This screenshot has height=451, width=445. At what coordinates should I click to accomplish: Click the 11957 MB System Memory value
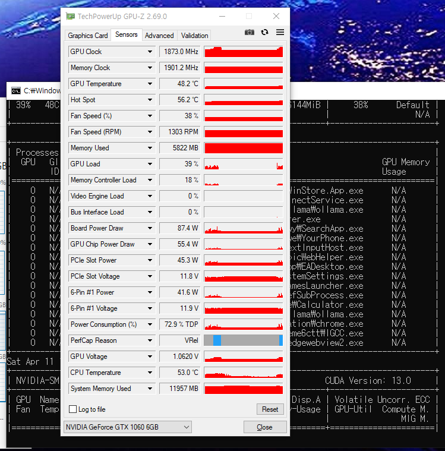[x=180, y=389]
